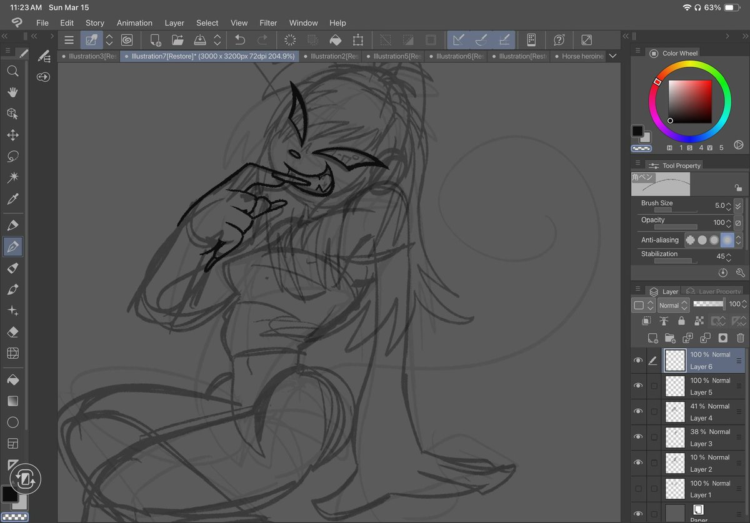Viewport: 750px width, 523px height.
Task: Toggle snap to ruler in command bar
Action: point(458,40)
